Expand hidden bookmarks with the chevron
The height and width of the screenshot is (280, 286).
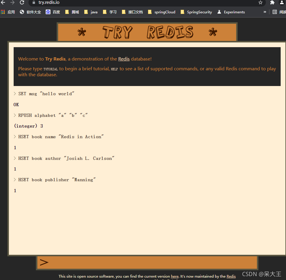[x=265, y=12]
